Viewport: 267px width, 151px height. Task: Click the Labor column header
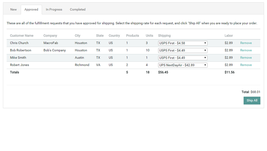(229, 36)
